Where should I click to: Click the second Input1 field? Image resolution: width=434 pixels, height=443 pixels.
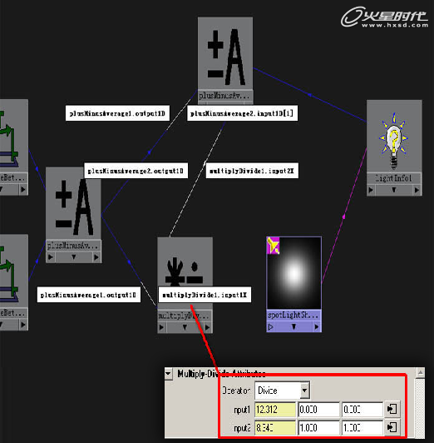319,409
